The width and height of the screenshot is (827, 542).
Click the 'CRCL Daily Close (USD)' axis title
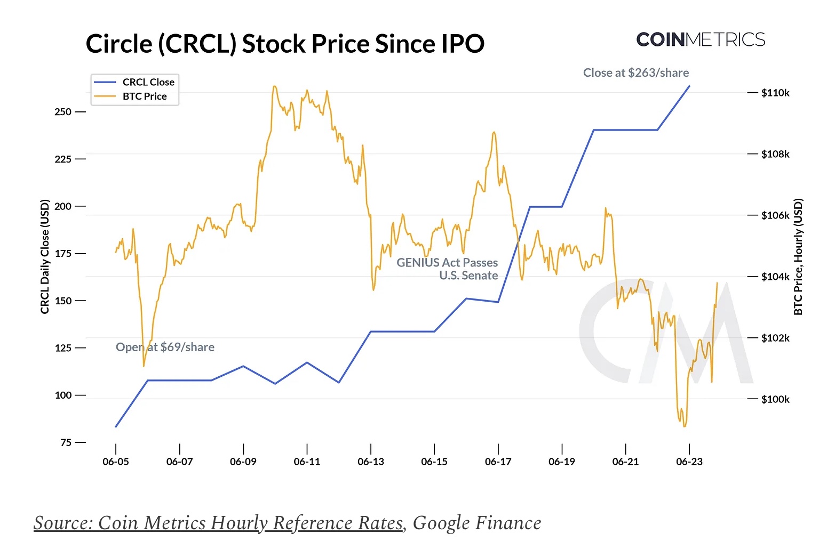click(x=45, y=256)
